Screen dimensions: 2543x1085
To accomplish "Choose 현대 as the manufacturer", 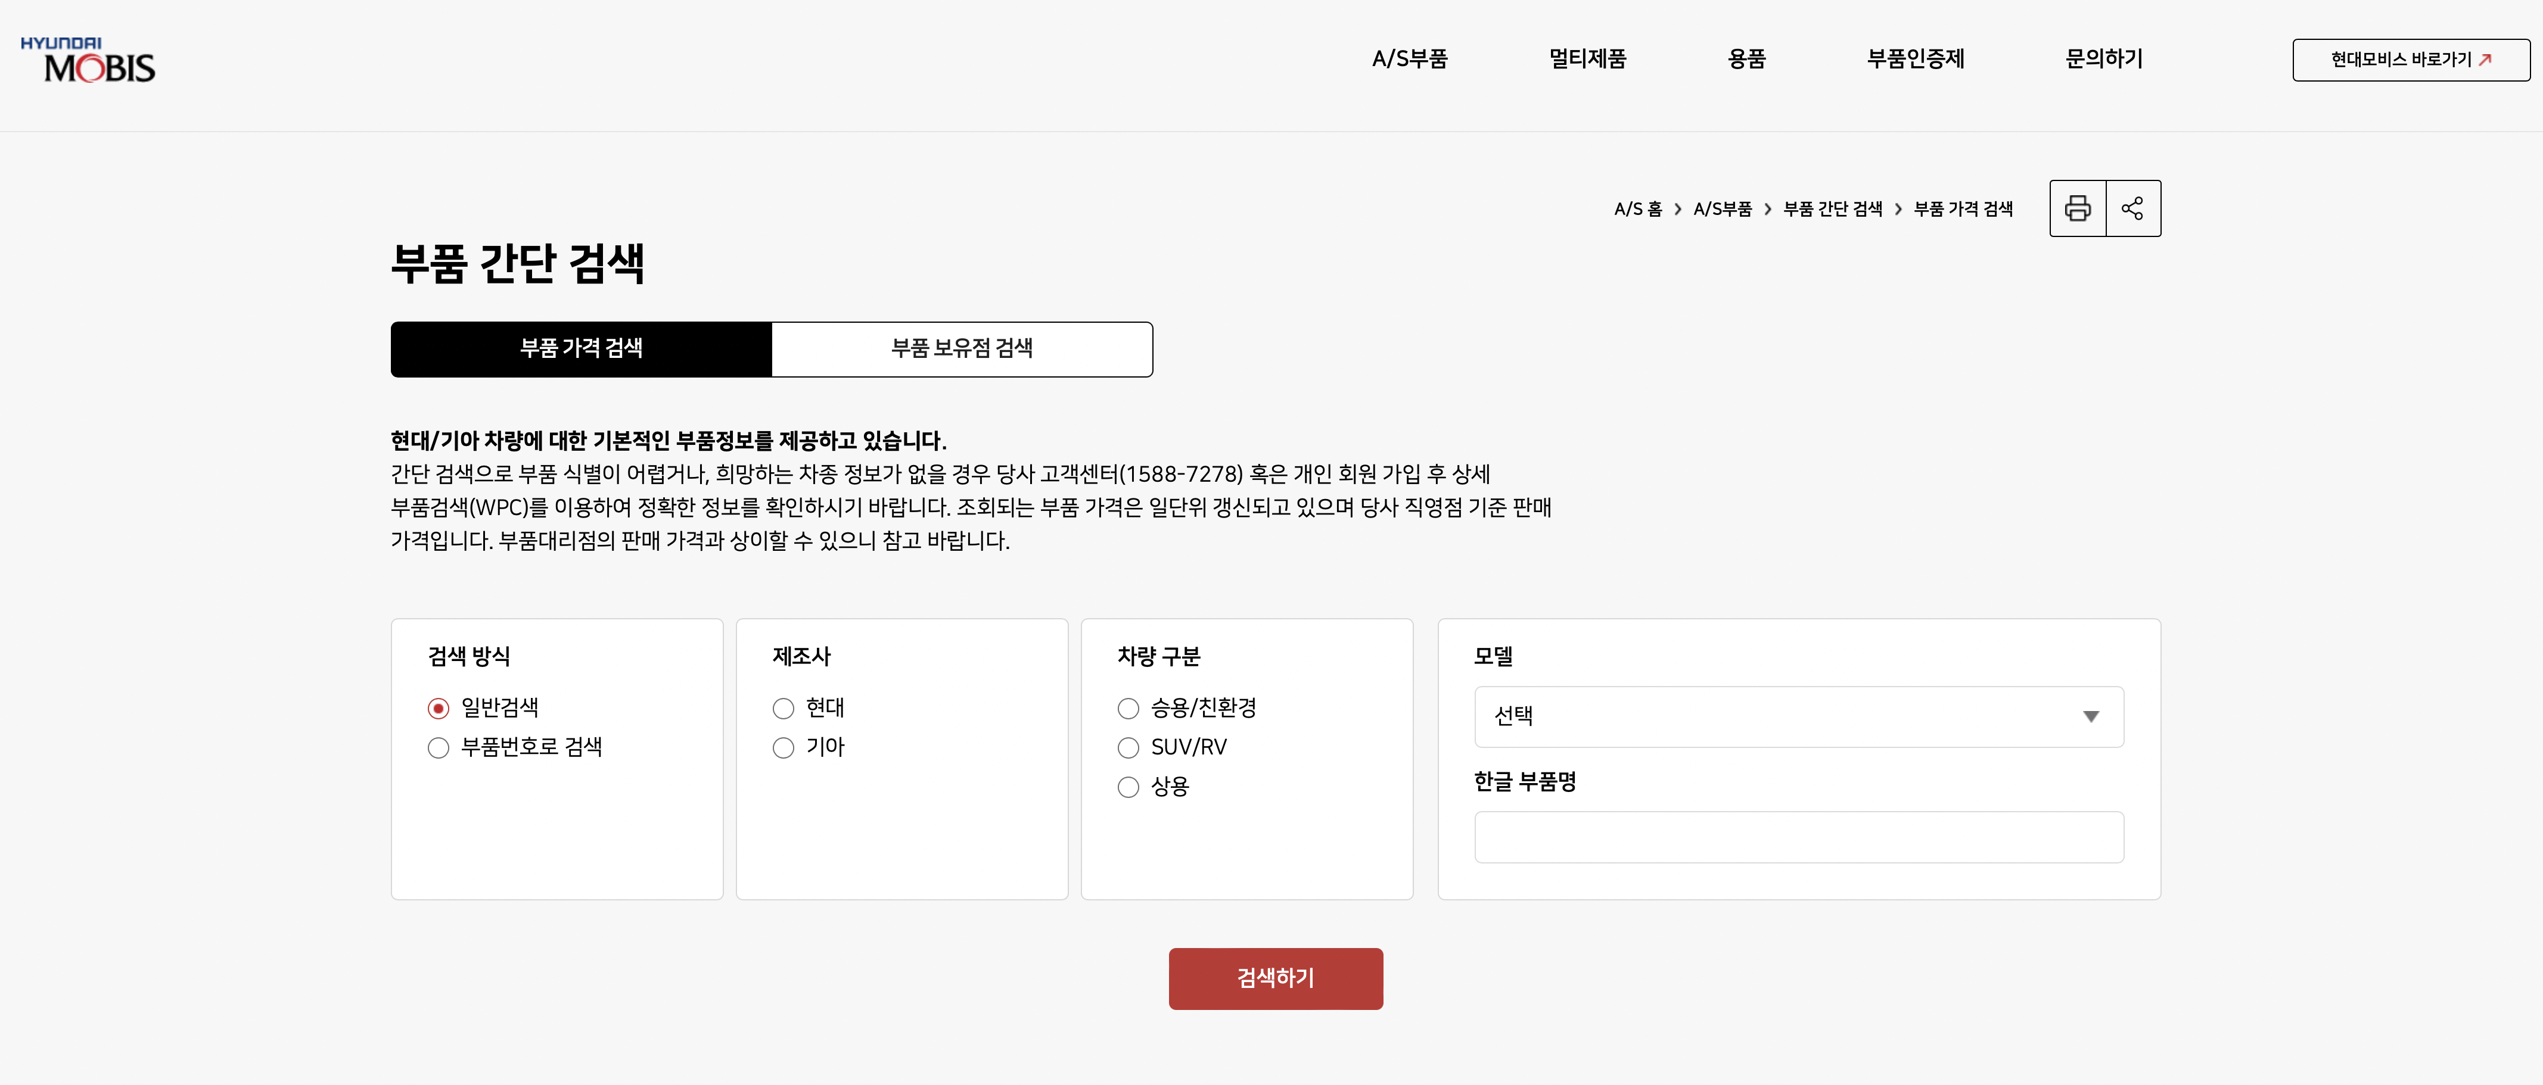I will 784,708.
